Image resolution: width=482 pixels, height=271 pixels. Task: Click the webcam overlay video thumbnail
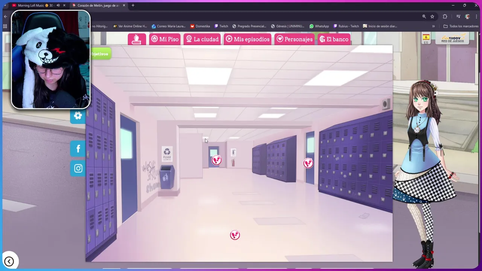click(51, 59)
